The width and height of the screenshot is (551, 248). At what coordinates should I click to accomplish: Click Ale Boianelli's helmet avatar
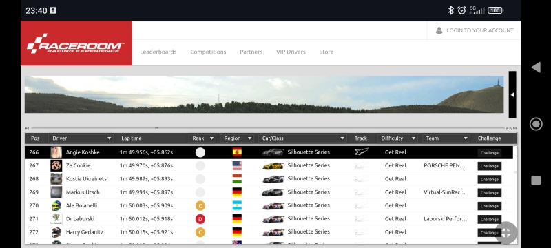(x=56, y=205)
